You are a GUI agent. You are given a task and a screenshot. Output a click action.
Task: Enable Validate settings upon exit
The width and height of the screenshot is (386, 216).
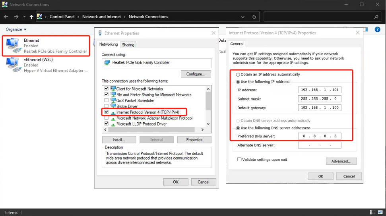click(x=239, y=160)
